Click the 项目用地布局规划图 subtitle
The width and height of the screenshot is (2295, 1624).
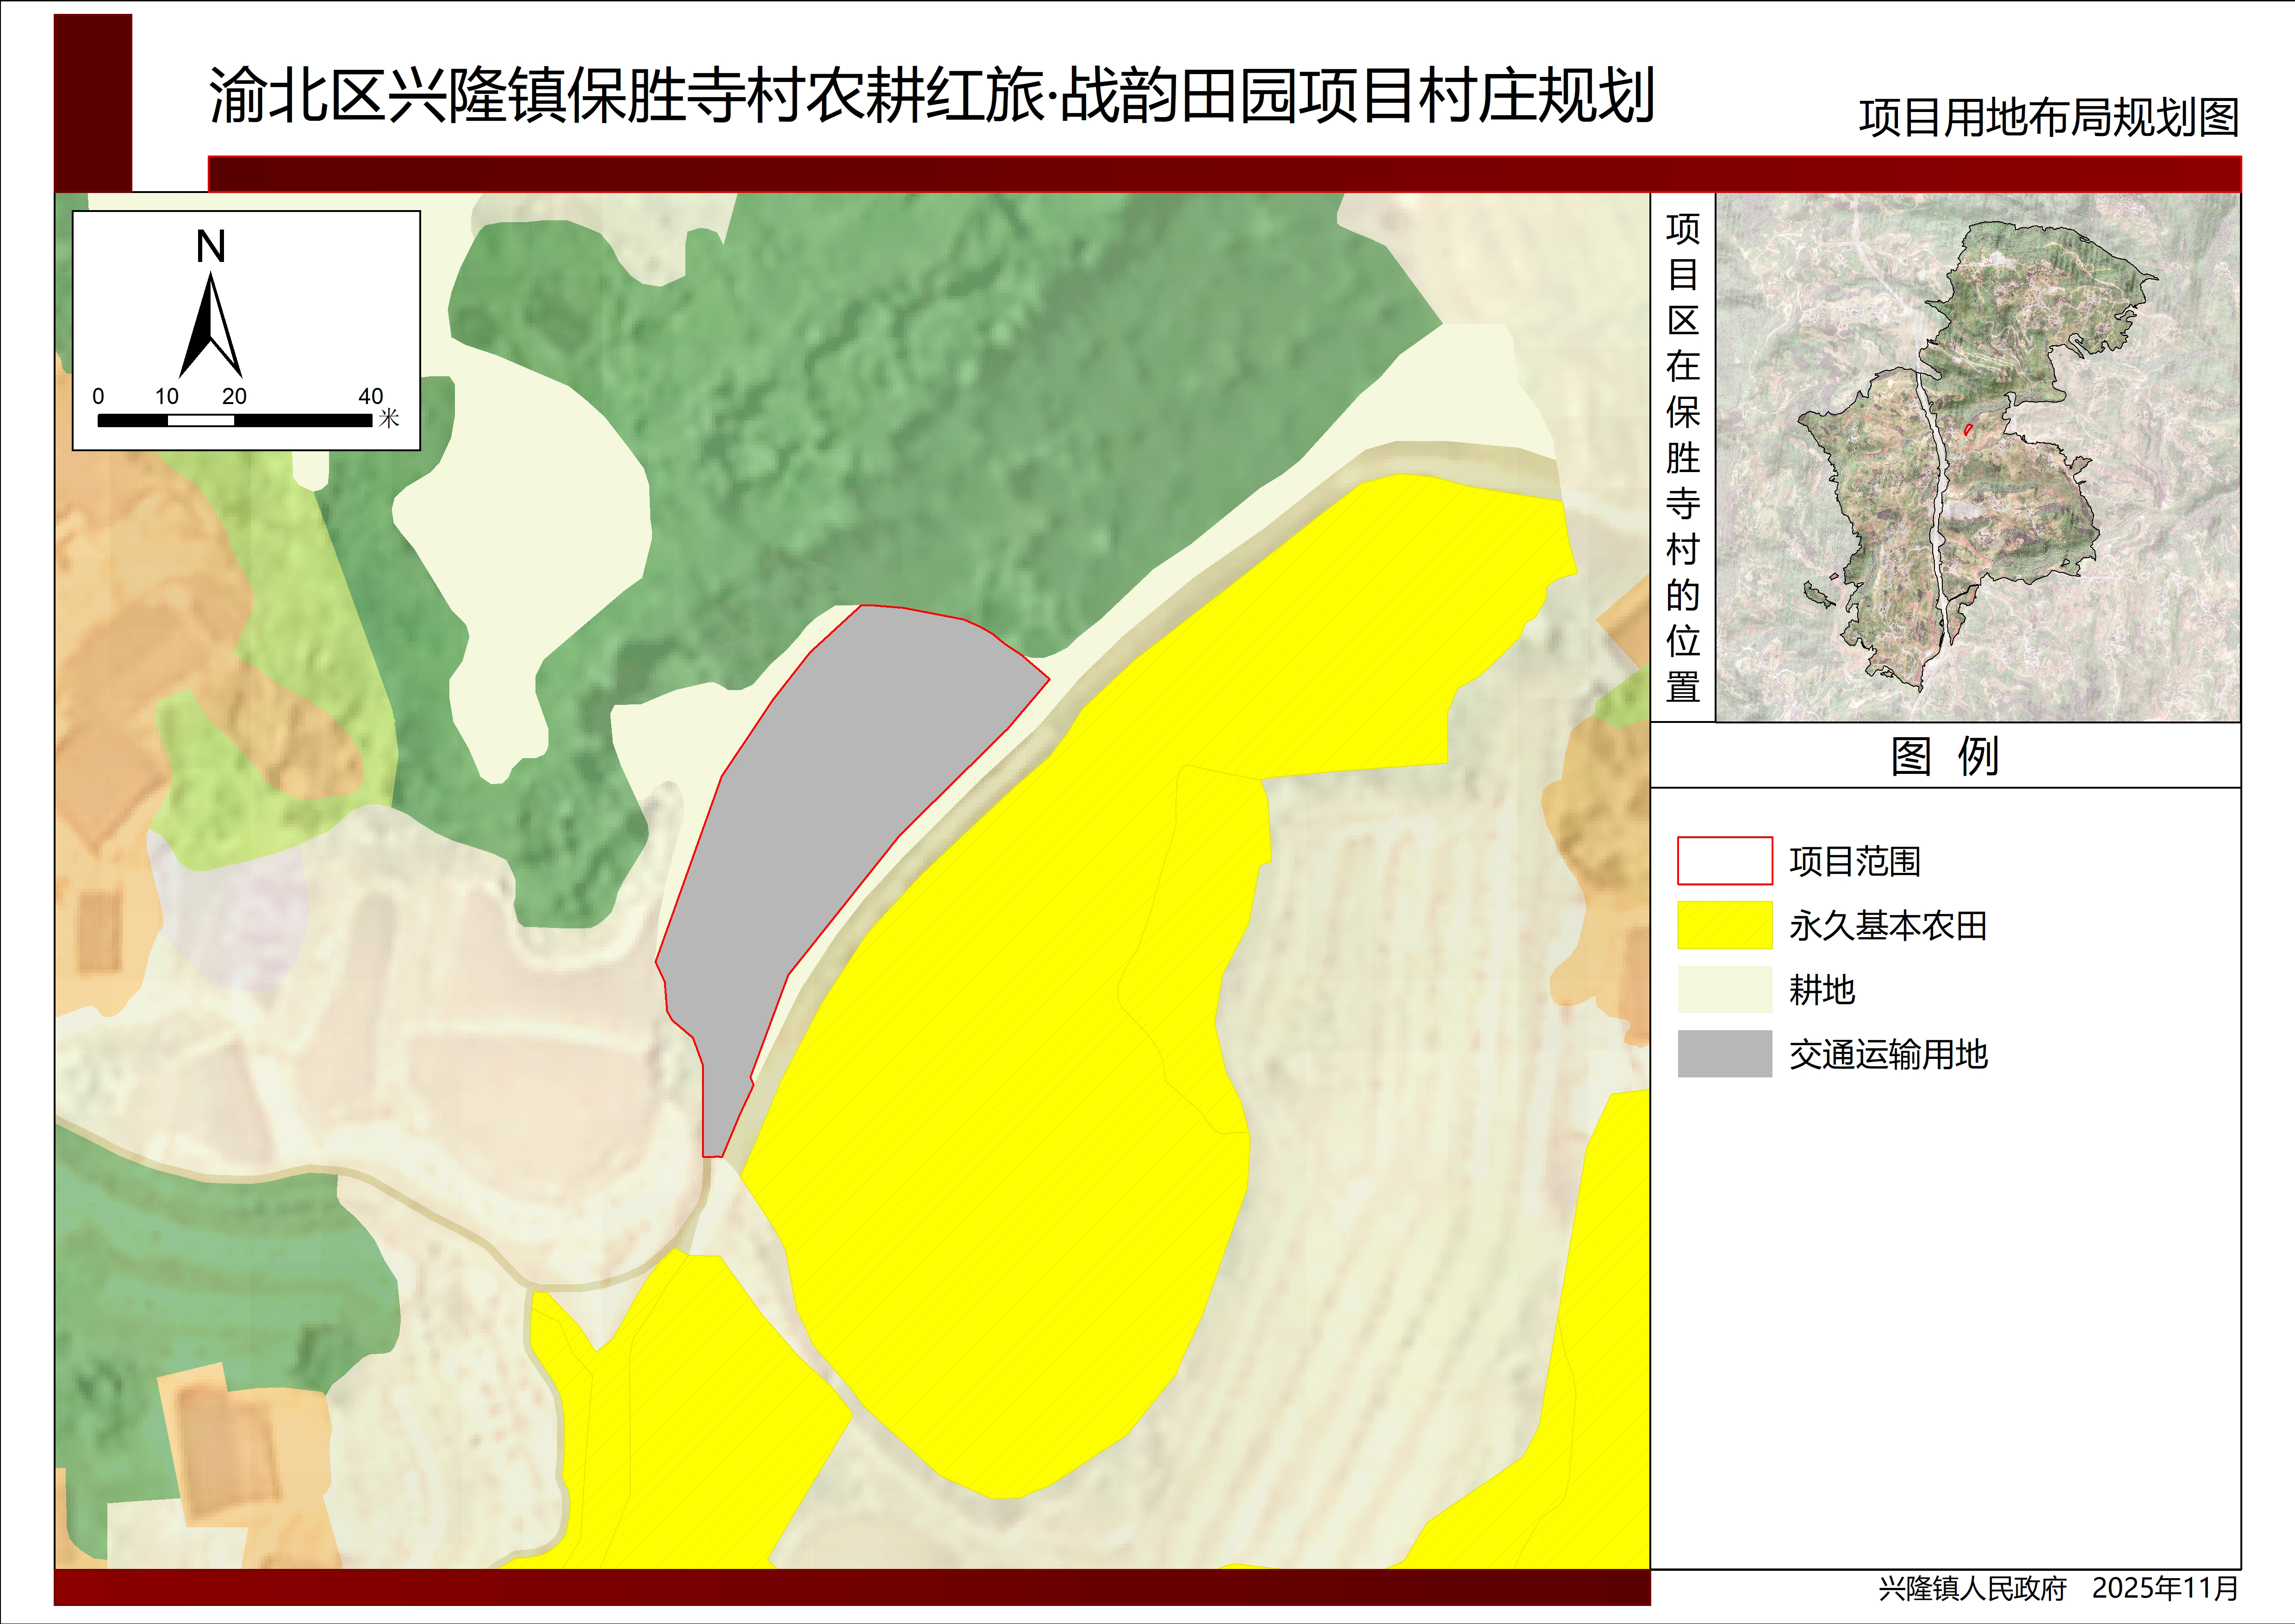tap(2048, 118)
